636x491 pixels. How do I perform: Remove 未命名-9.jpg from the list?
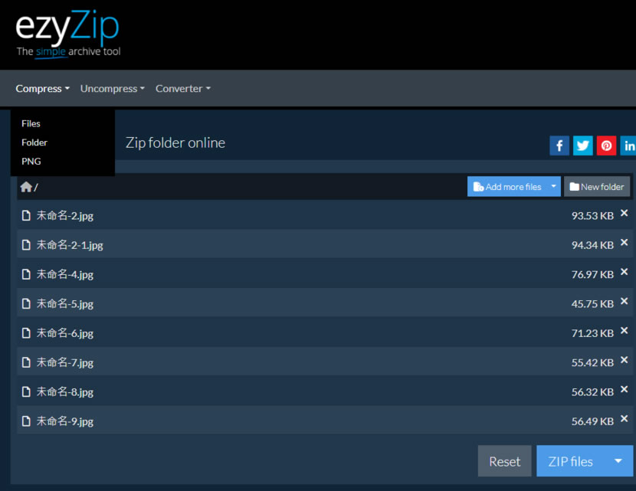click(624, 419)
